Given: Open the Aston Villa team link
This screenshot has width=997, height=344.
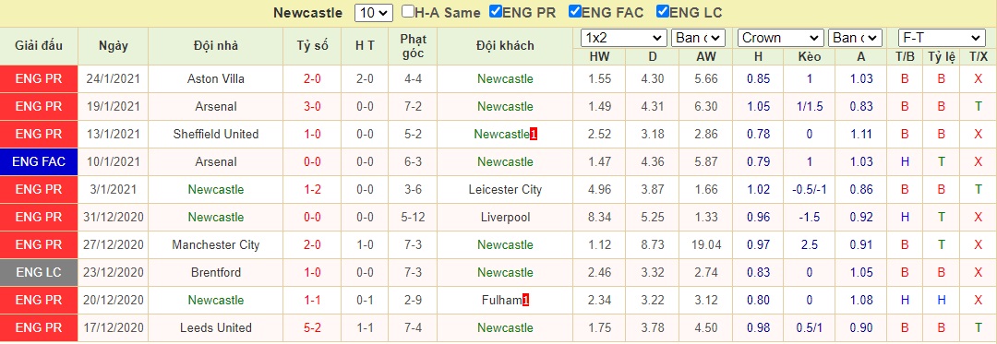Looking at the screenshot, I should tap(215, 79).
